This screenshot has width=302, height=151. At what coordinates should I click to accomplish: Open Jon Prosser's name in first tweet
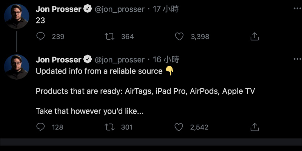59,9
